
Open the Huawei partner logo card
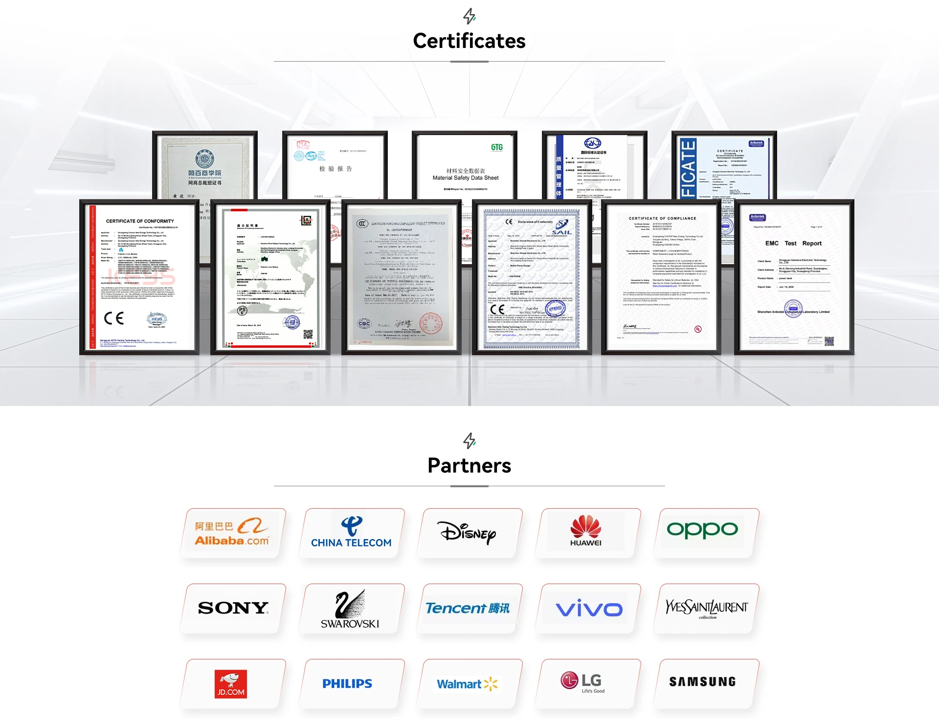(586, 531)
